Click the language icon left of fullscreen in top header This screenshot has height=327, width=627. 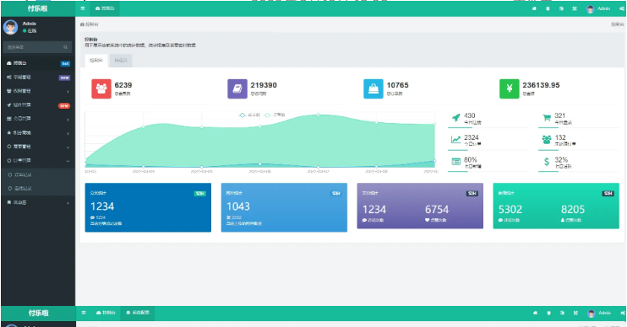[561, 8]
